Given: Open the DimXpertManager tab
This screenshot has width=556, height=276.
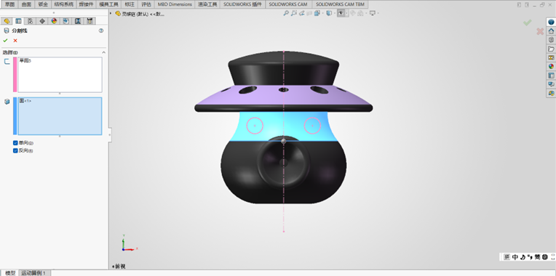Looking at the screenshot, I should pyautogui.click(x=42, y=21).
